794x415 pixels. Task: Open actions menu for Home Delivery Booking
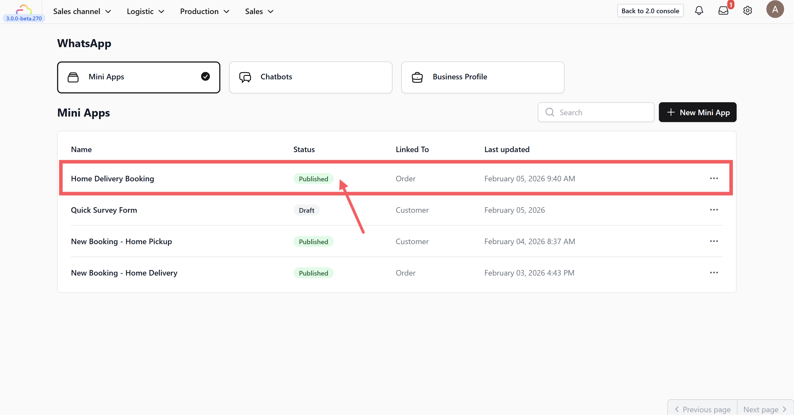[x=713, y=179]
